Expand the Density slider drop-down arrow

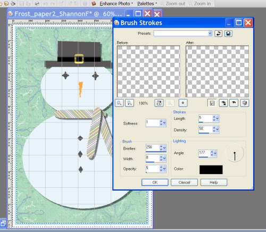[218, 129]
